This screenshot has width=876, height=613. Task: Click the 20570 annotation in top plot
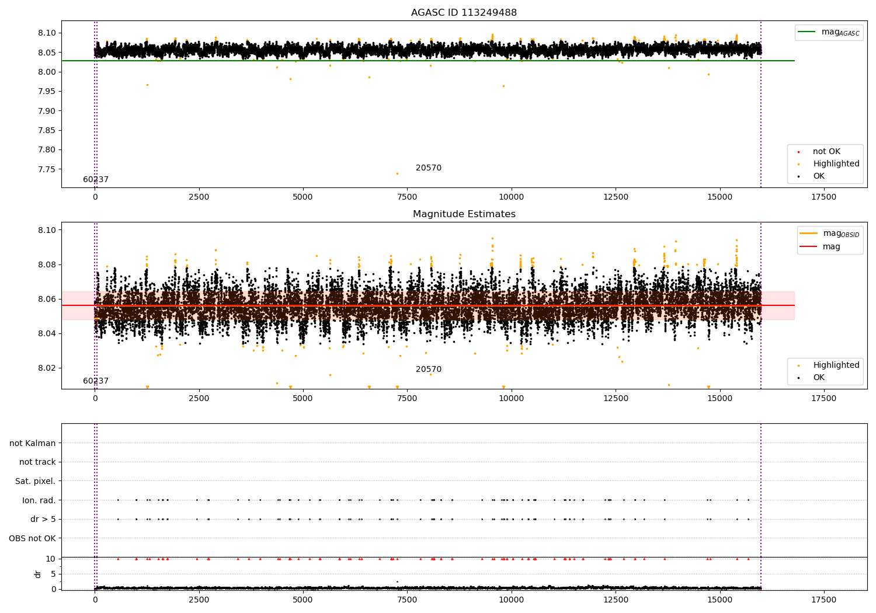(x=428, y=168)
